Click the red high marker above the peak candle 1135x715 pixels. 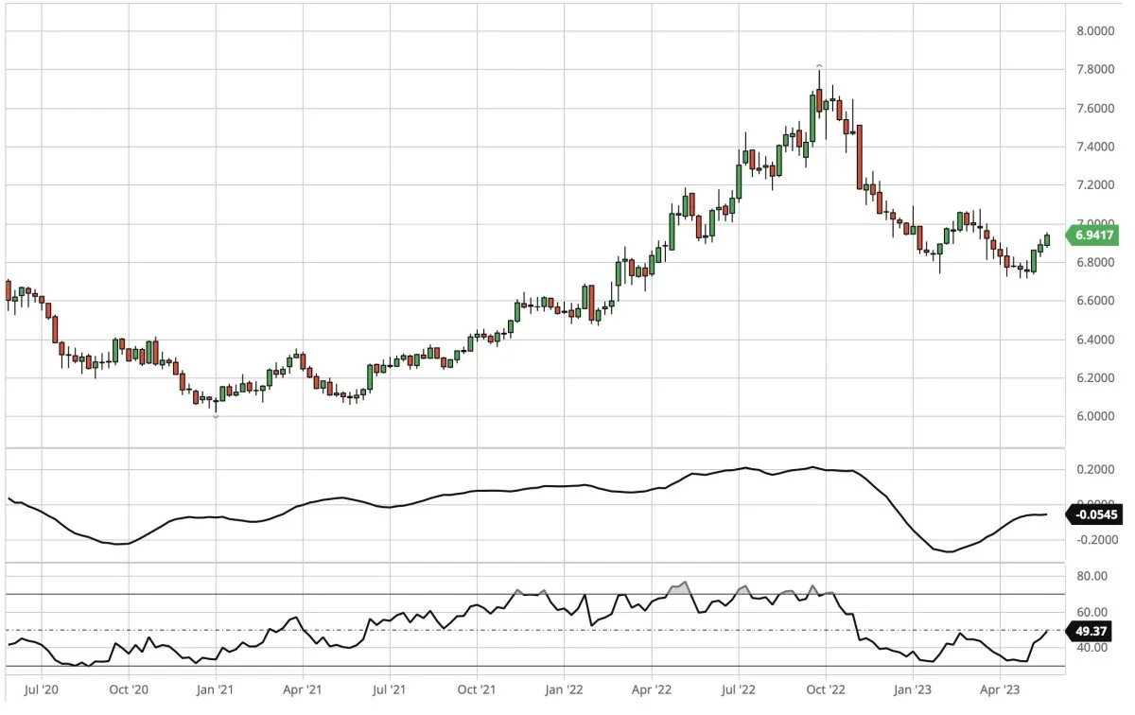[x=819, y=65]
